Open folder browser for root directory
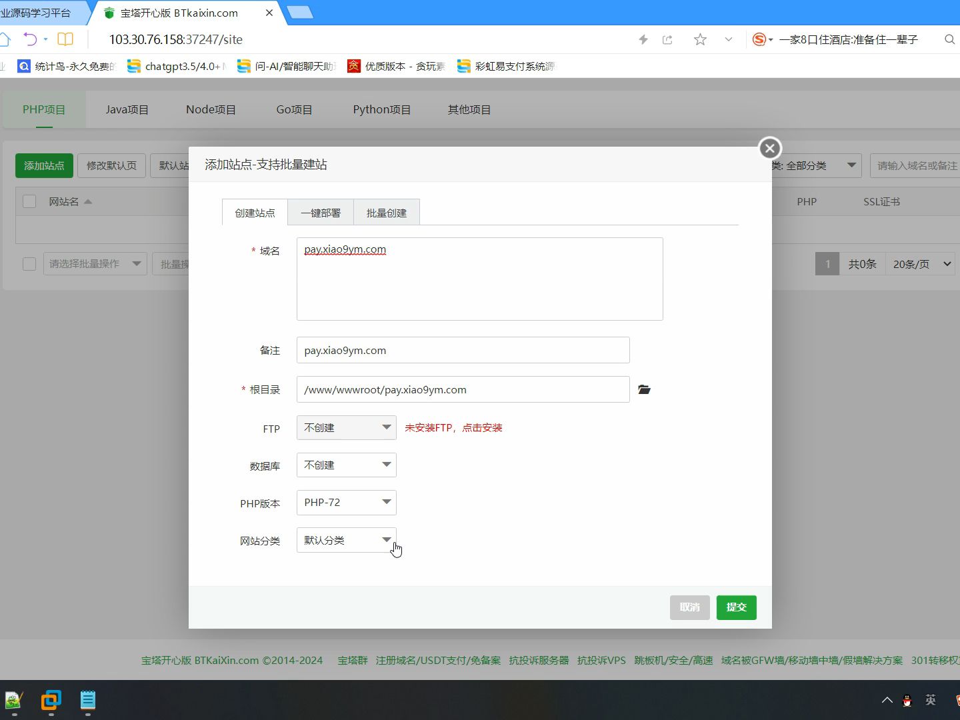This screenshot has width=960, height=720. click(644, 389)
